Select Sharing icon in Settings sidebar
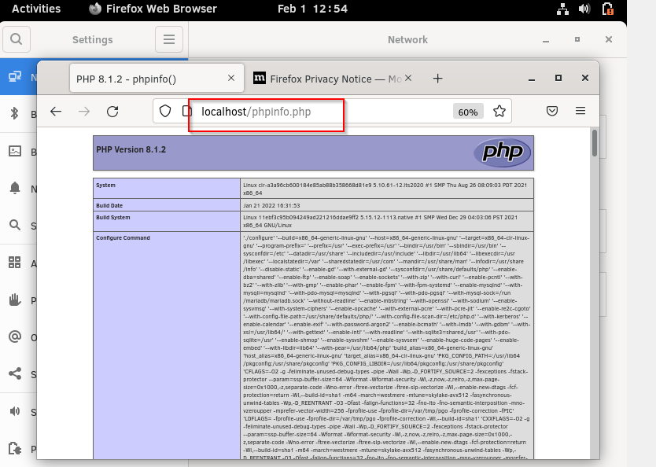 point(15,373)
